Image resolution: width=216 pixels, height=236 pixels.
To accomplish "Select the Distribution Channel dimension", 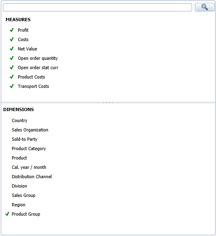I will pos(32,177).
